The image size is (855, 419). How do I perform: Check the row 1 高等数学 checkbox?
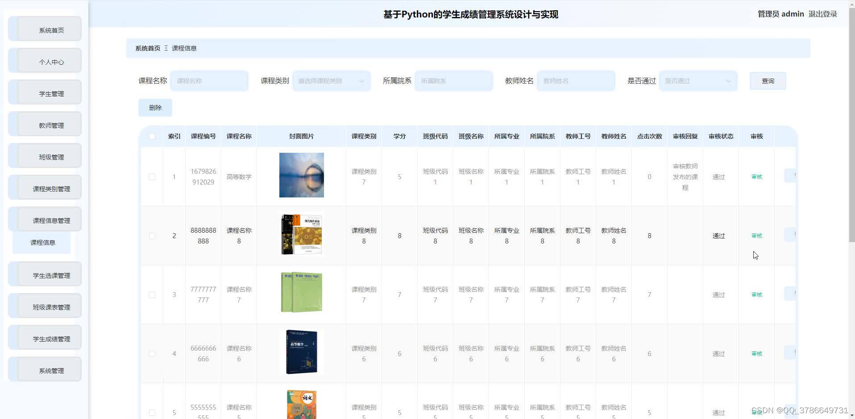tap(152, 177)
